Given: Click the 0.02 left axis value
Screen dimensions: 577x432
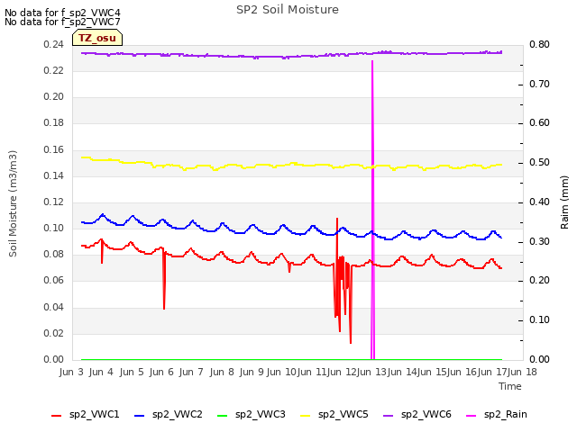Looking at the screenshot, I should coord(53,333).
